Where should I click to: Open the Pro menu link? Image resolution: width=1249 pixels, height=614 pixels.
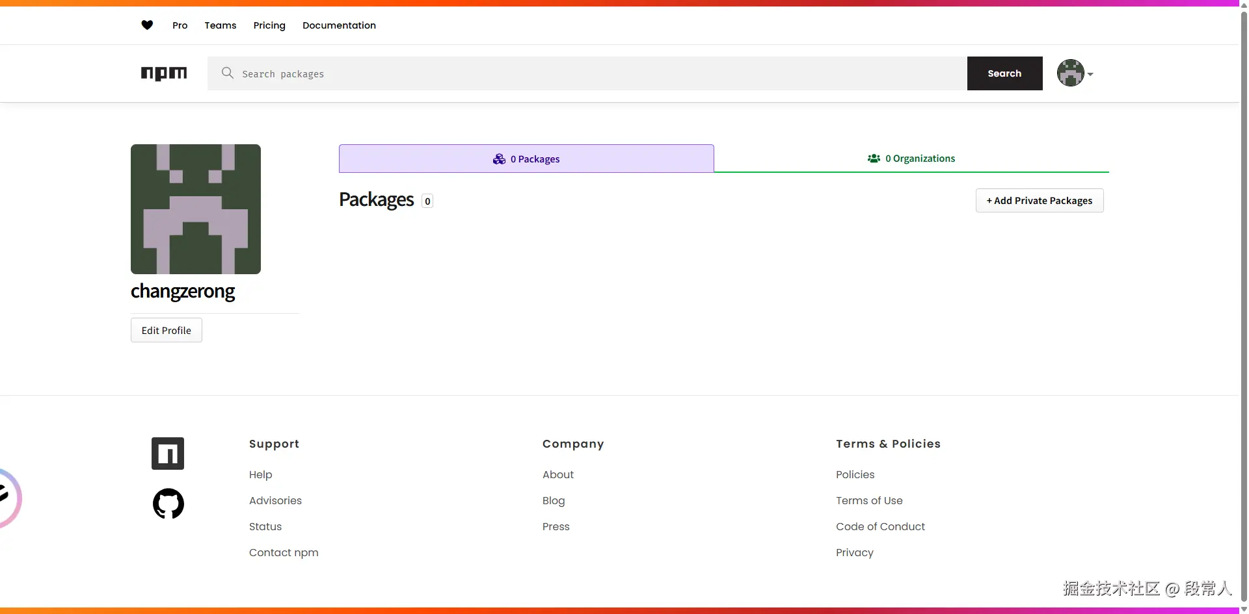pos(180,25)
